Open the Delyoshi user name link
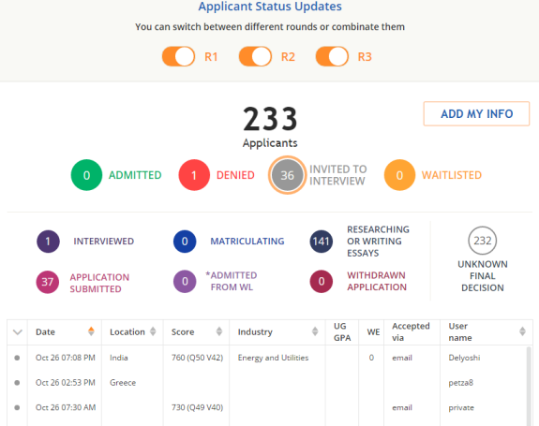 464,358
